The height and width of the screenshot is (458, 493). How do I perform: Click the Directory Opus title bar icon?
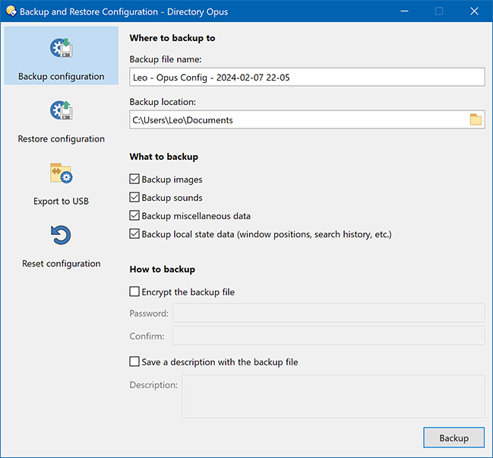[x=11, y=11]
